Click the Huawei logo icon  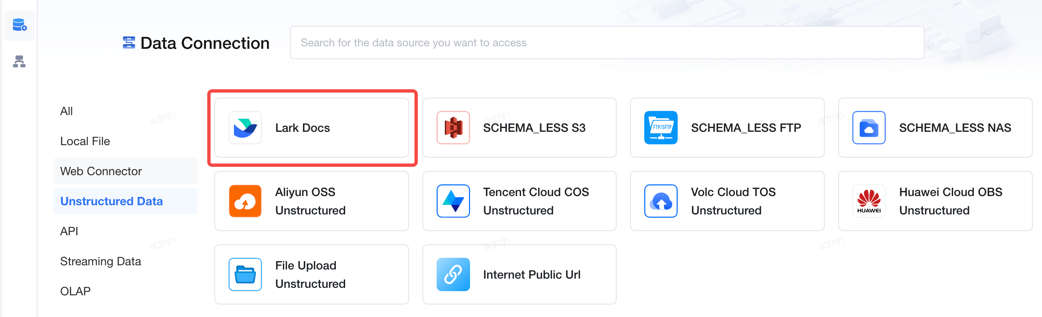tap(869, 201)
